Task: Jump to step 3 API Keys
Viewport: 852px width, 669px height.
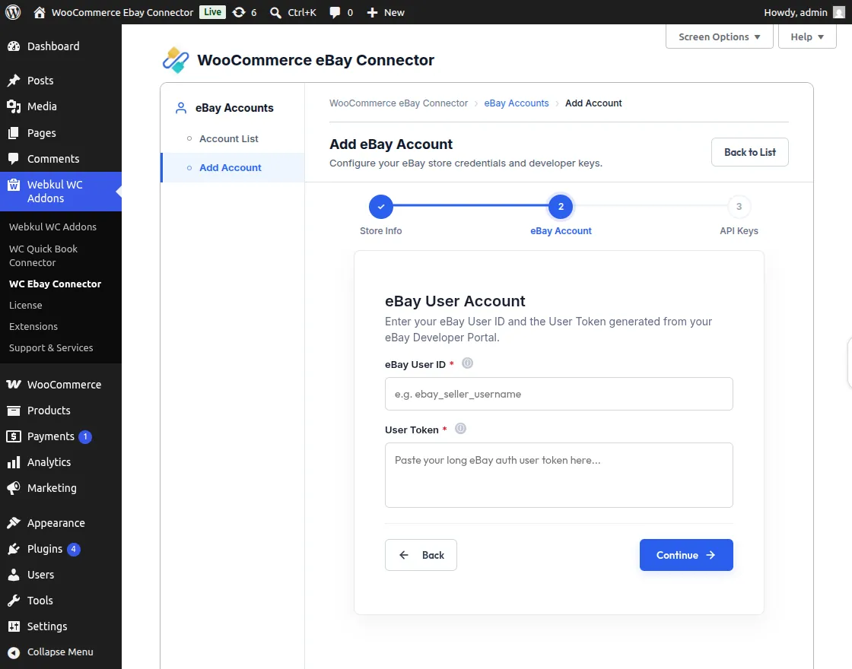Action: [739, 206]
